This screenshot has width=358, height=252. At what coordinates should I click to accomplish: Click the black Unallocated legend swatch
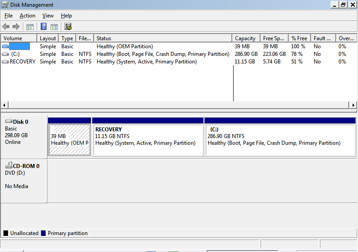[x=6, y=233]
